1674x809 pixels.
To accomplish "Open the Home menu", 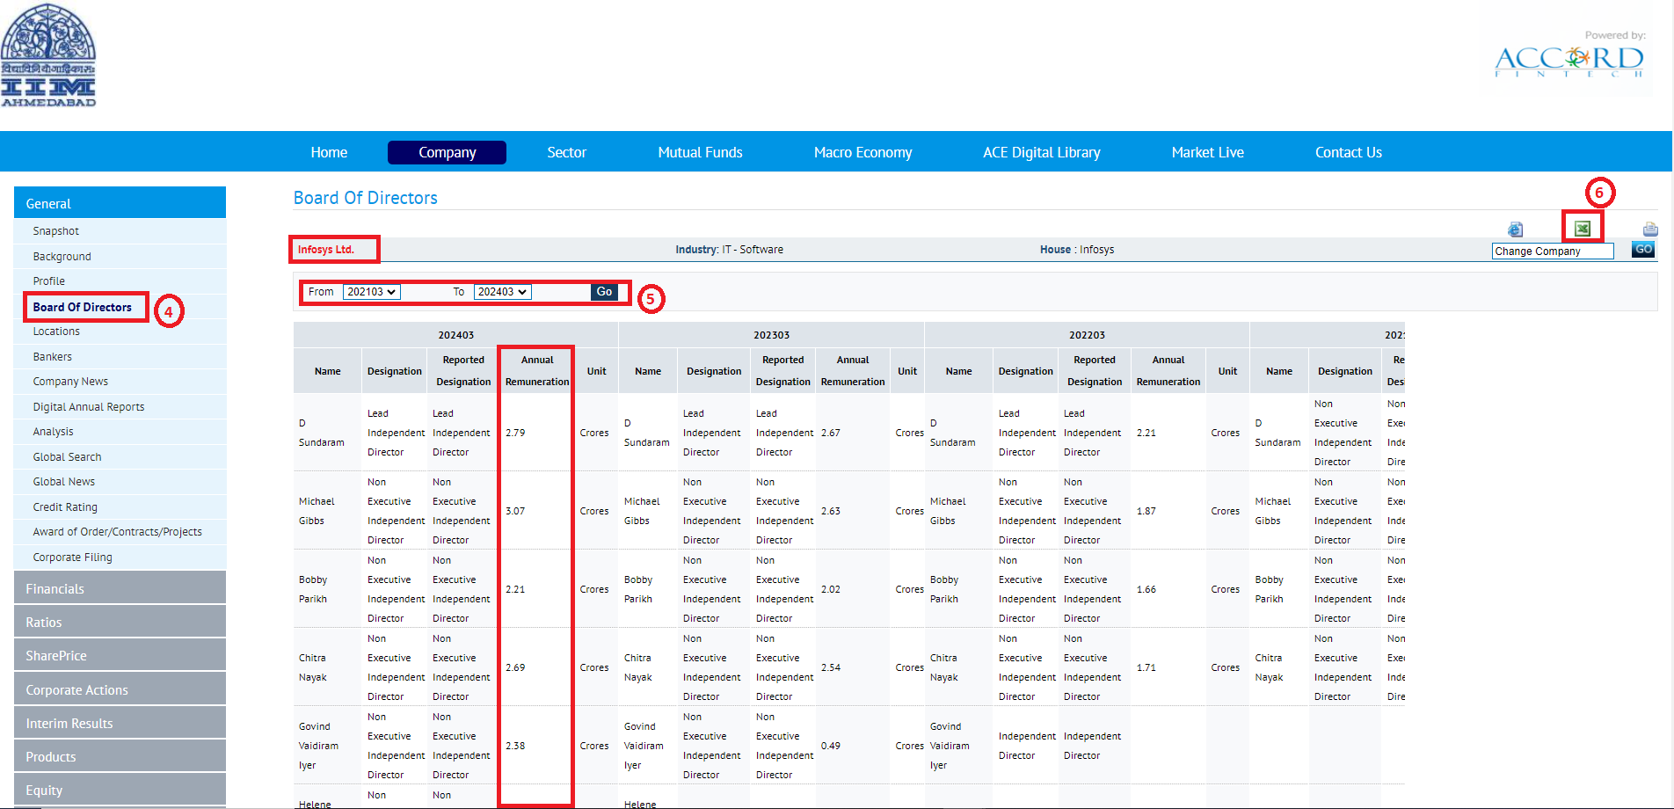I will pyautogui.click(x=329, y=152).
